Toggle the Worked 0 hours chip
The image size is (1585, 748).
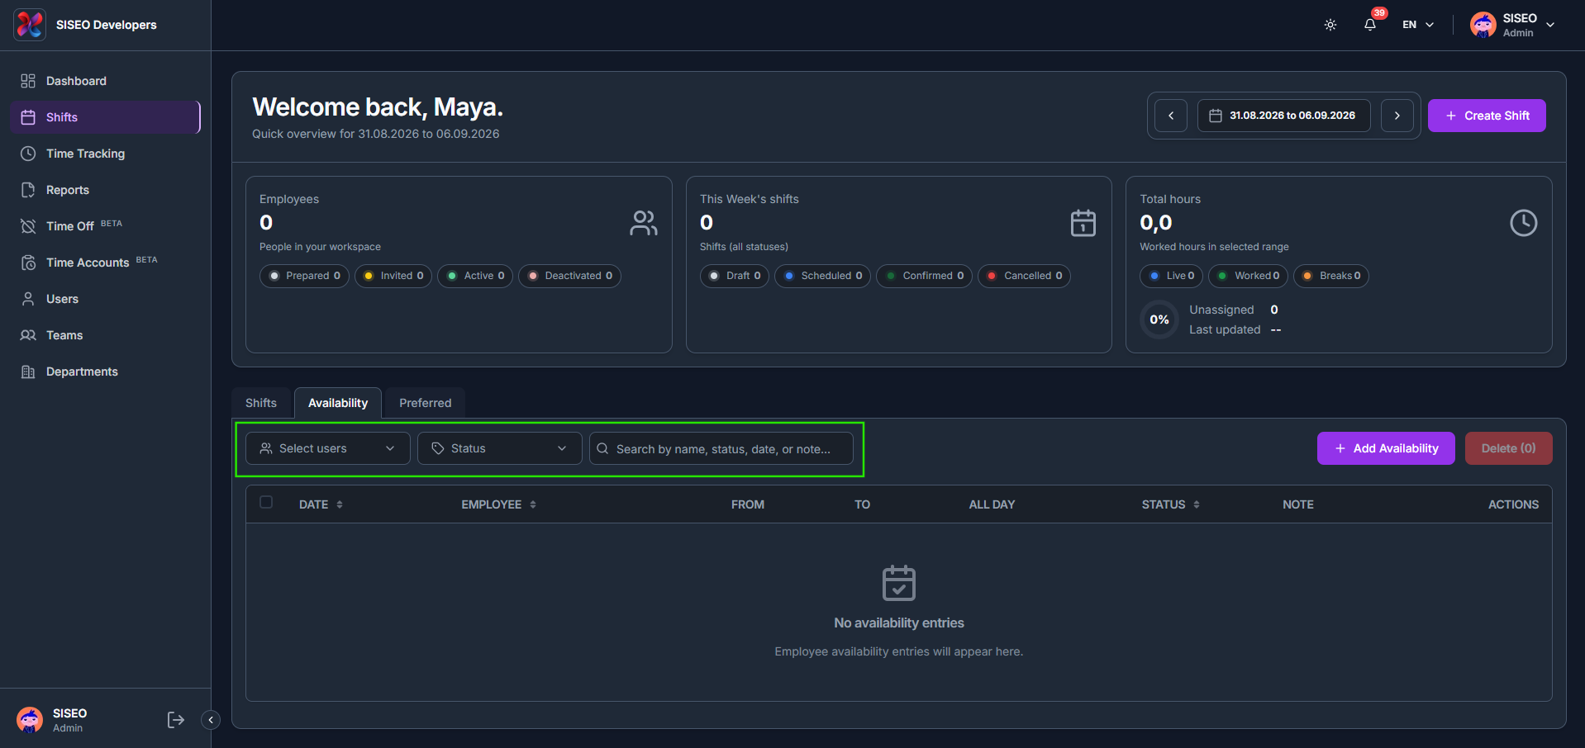(1248, 276)
